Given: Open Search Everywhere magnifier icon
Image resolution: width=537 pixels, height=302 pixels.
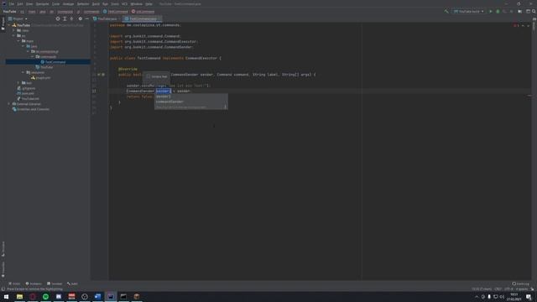Looking at the screenshot, I should pyautogui.click(x=534, y=11).
